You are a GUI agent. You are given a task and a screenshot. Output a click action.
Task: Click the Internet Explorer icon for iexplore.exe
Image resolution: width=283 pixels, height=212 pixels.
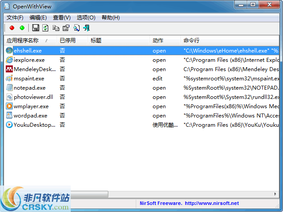pos(9,60)
